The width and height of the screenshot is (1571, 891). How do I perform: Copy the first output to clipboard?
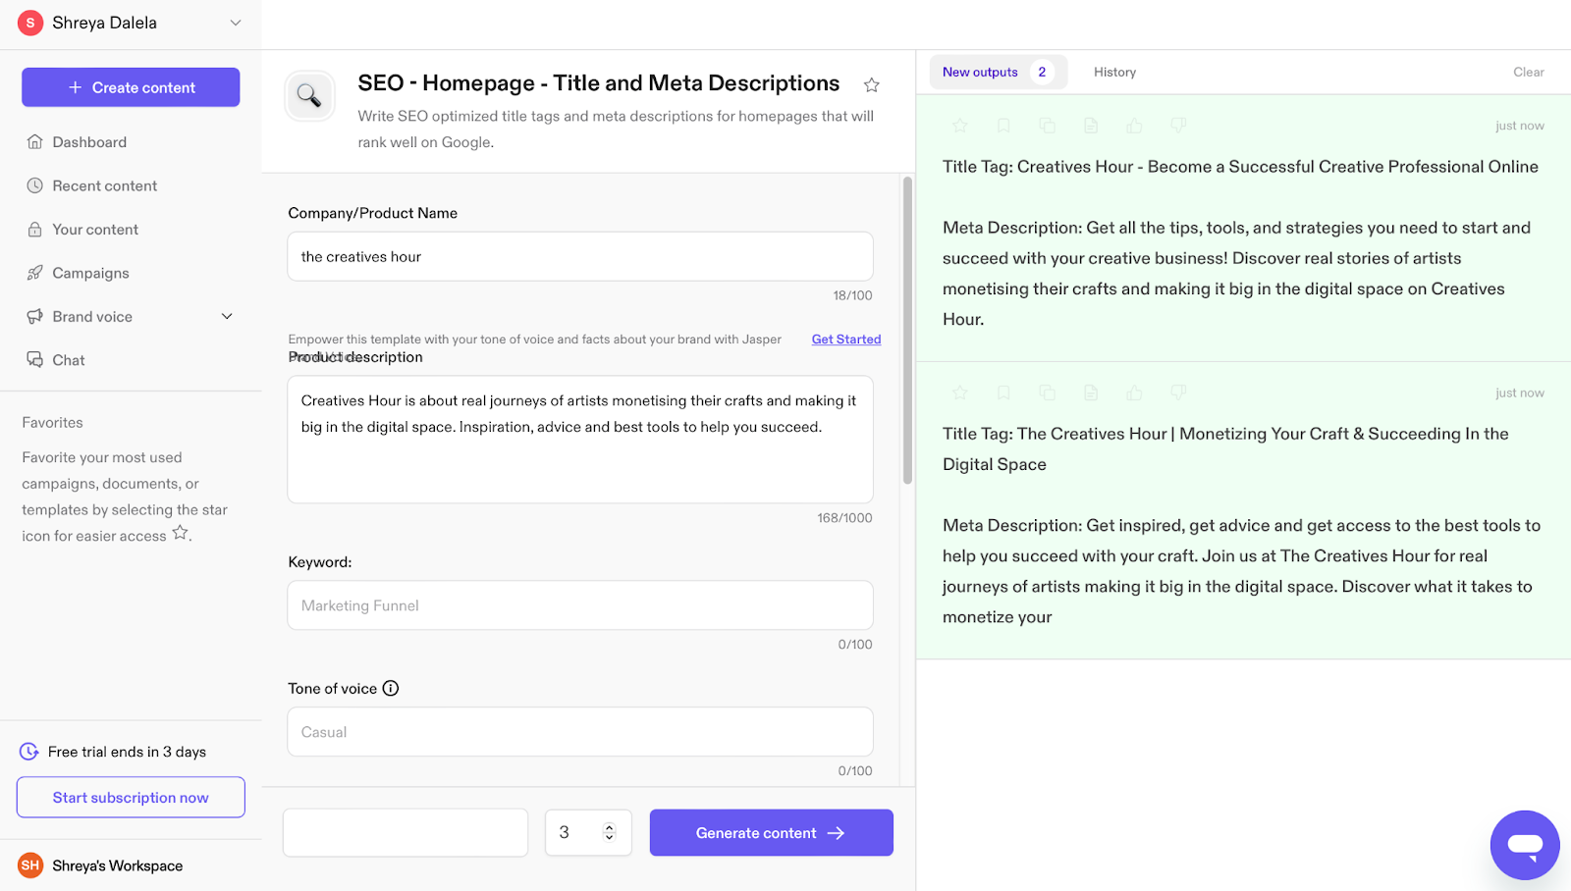[1048, 126]
